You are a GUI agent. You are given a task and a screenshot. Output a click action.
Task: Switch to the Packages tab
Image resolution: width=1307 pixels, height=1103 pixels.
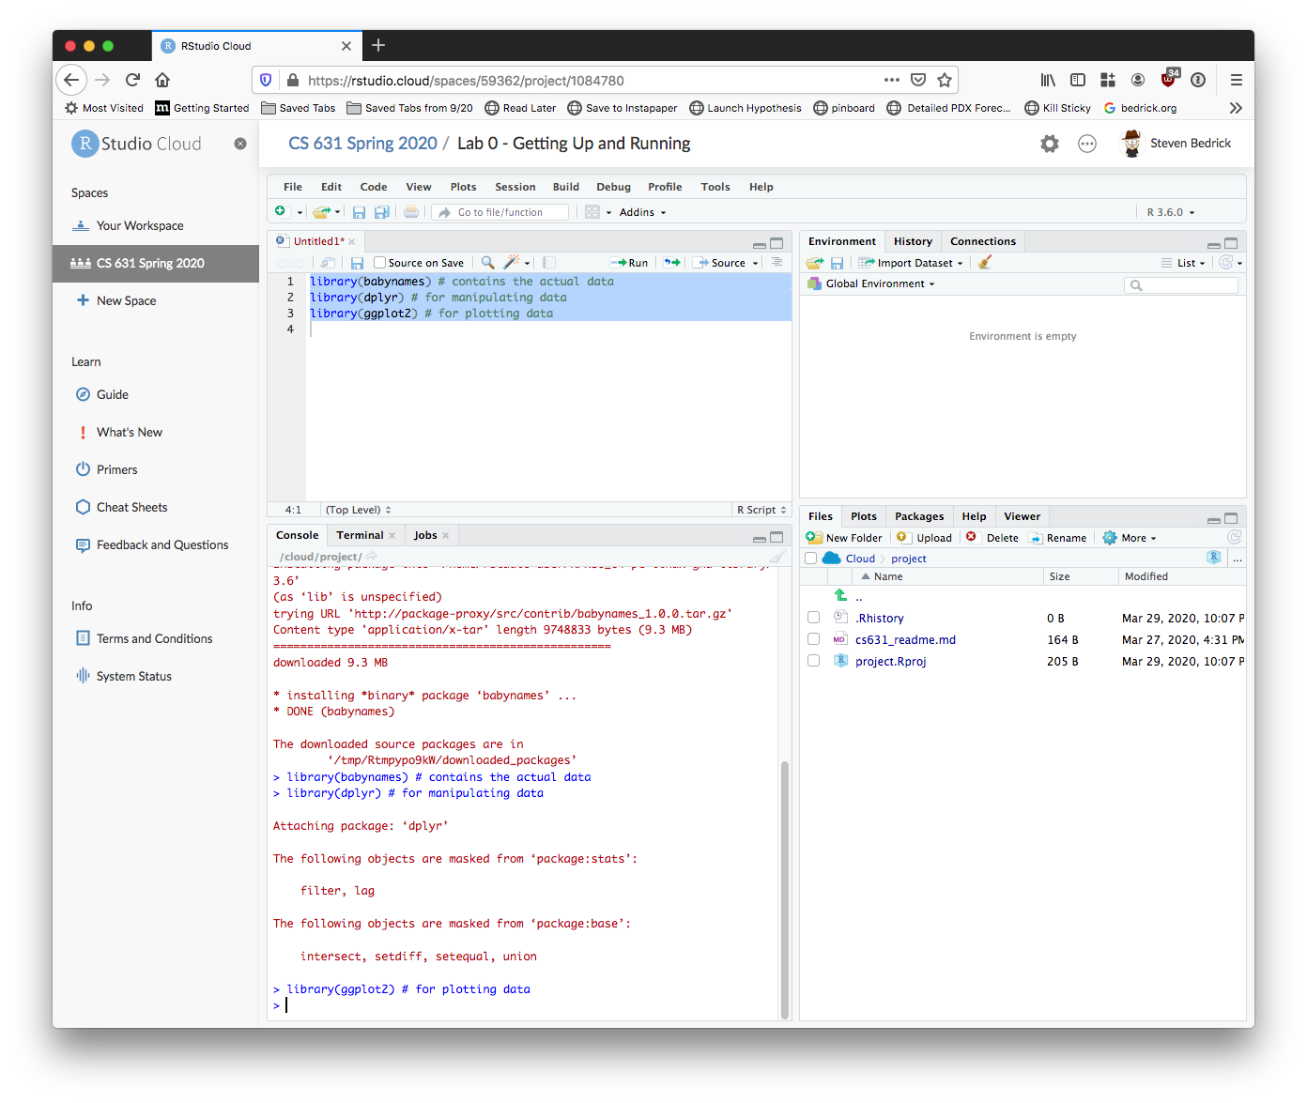pos(918,516)
